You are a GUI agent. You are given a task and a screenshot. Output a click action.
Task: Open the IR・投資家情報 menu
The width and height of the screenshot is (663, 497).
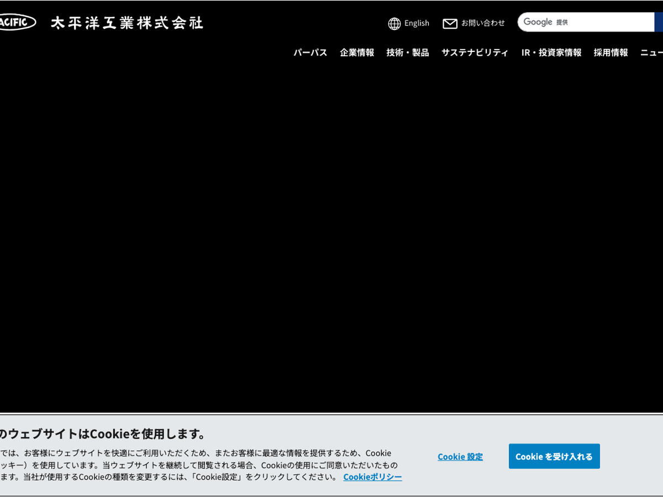click(551, 52)
